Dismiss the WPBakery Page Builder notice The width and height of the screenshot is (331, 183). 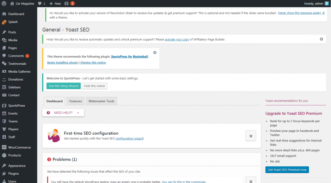(x=321, y=39)
